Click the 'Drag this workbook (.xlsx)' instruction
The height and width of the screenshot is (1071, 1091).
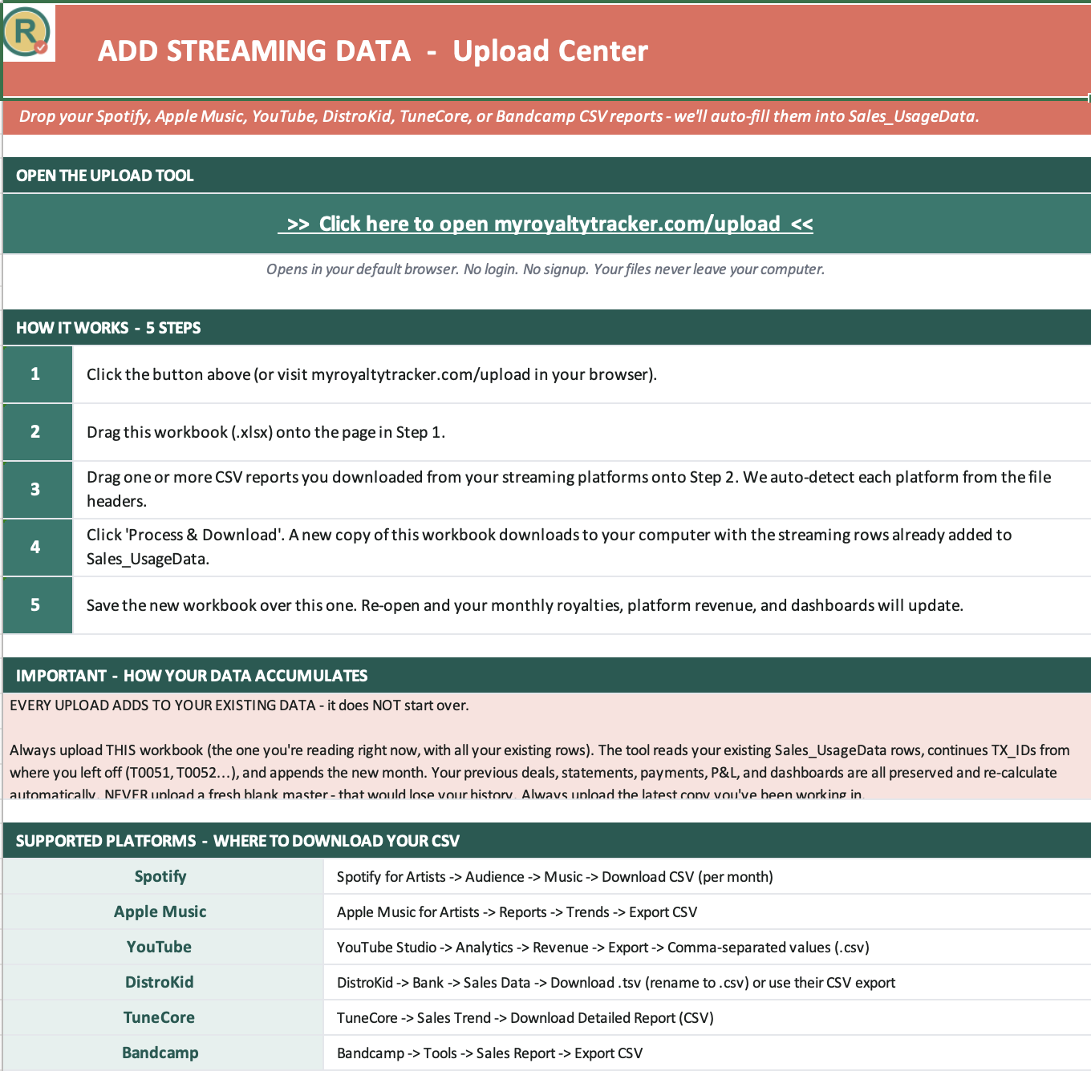click(266, 432)
